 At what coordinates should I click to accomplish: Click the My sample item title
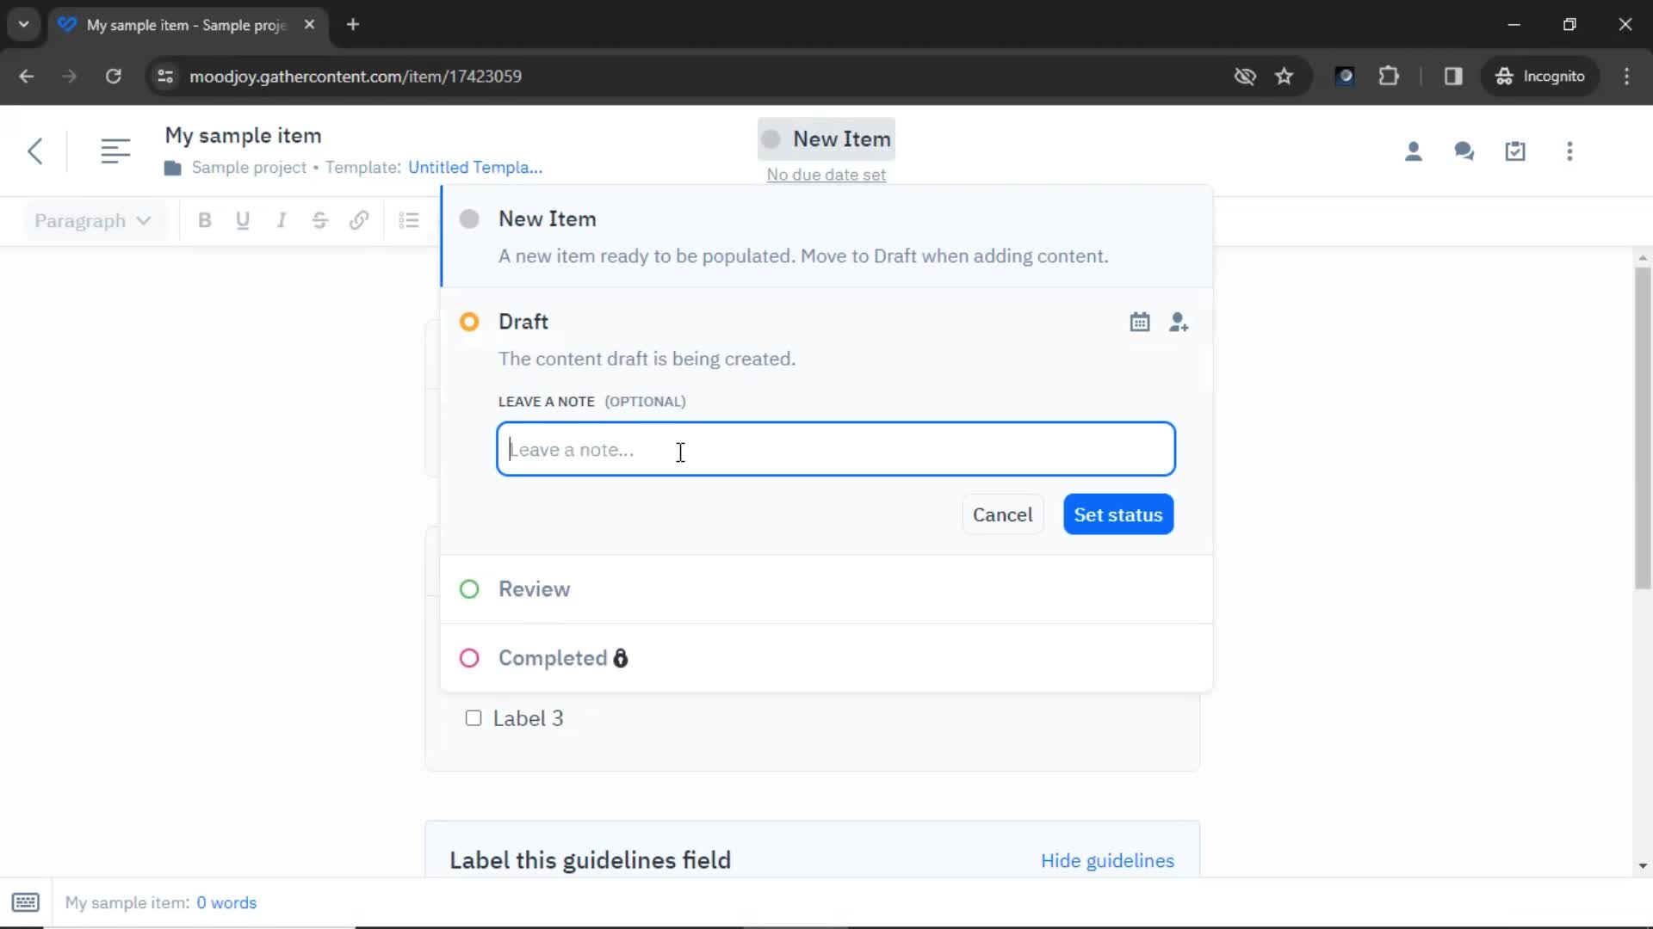coord(243,135)
